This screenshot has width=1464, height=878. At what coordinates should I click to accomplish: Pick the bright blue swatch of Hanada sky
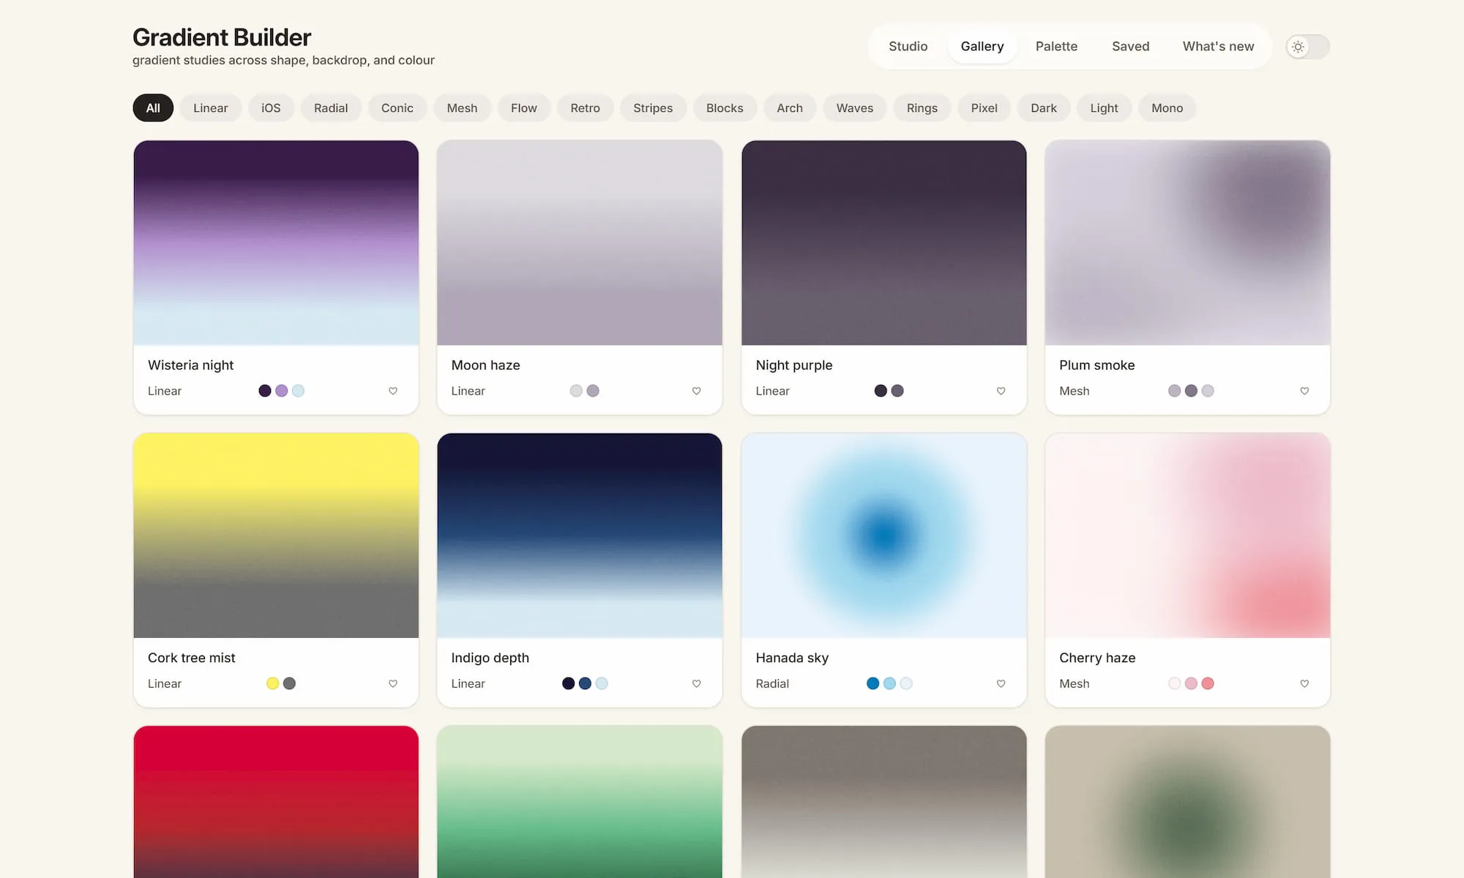point(873,683)
